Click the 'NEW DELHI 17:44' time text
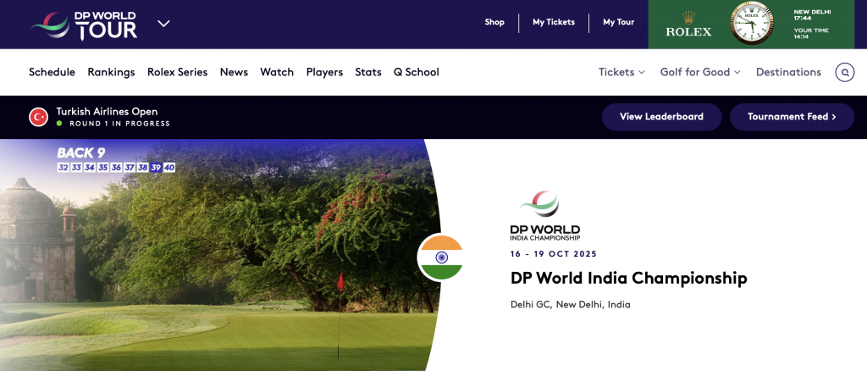The width and height of the screenshot is (867, 371). (x=812, y=15)
